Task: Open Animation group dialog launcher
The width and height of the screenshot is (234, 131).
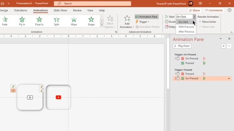Action: 116,32
